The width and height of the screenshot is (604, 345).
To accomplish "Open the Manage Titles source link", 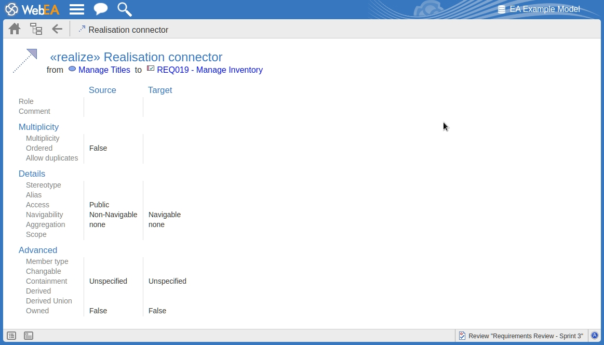I will (x=104, y=70).
